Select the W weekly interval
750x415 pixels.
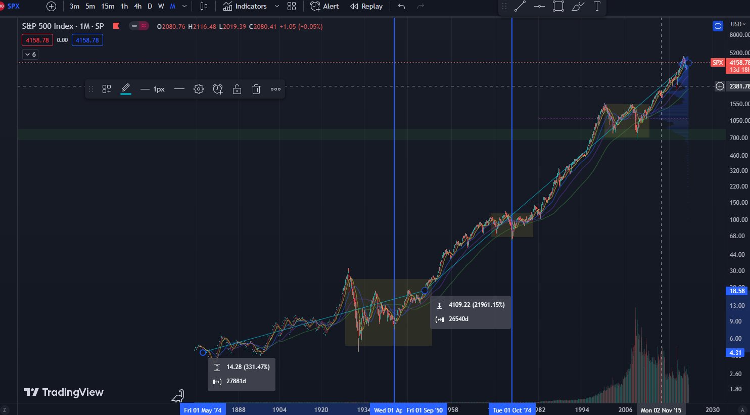(161, 6)
